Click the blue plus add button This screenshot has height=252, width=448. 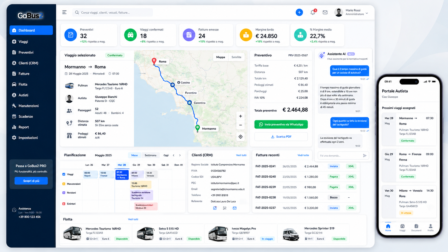[299, 12]
